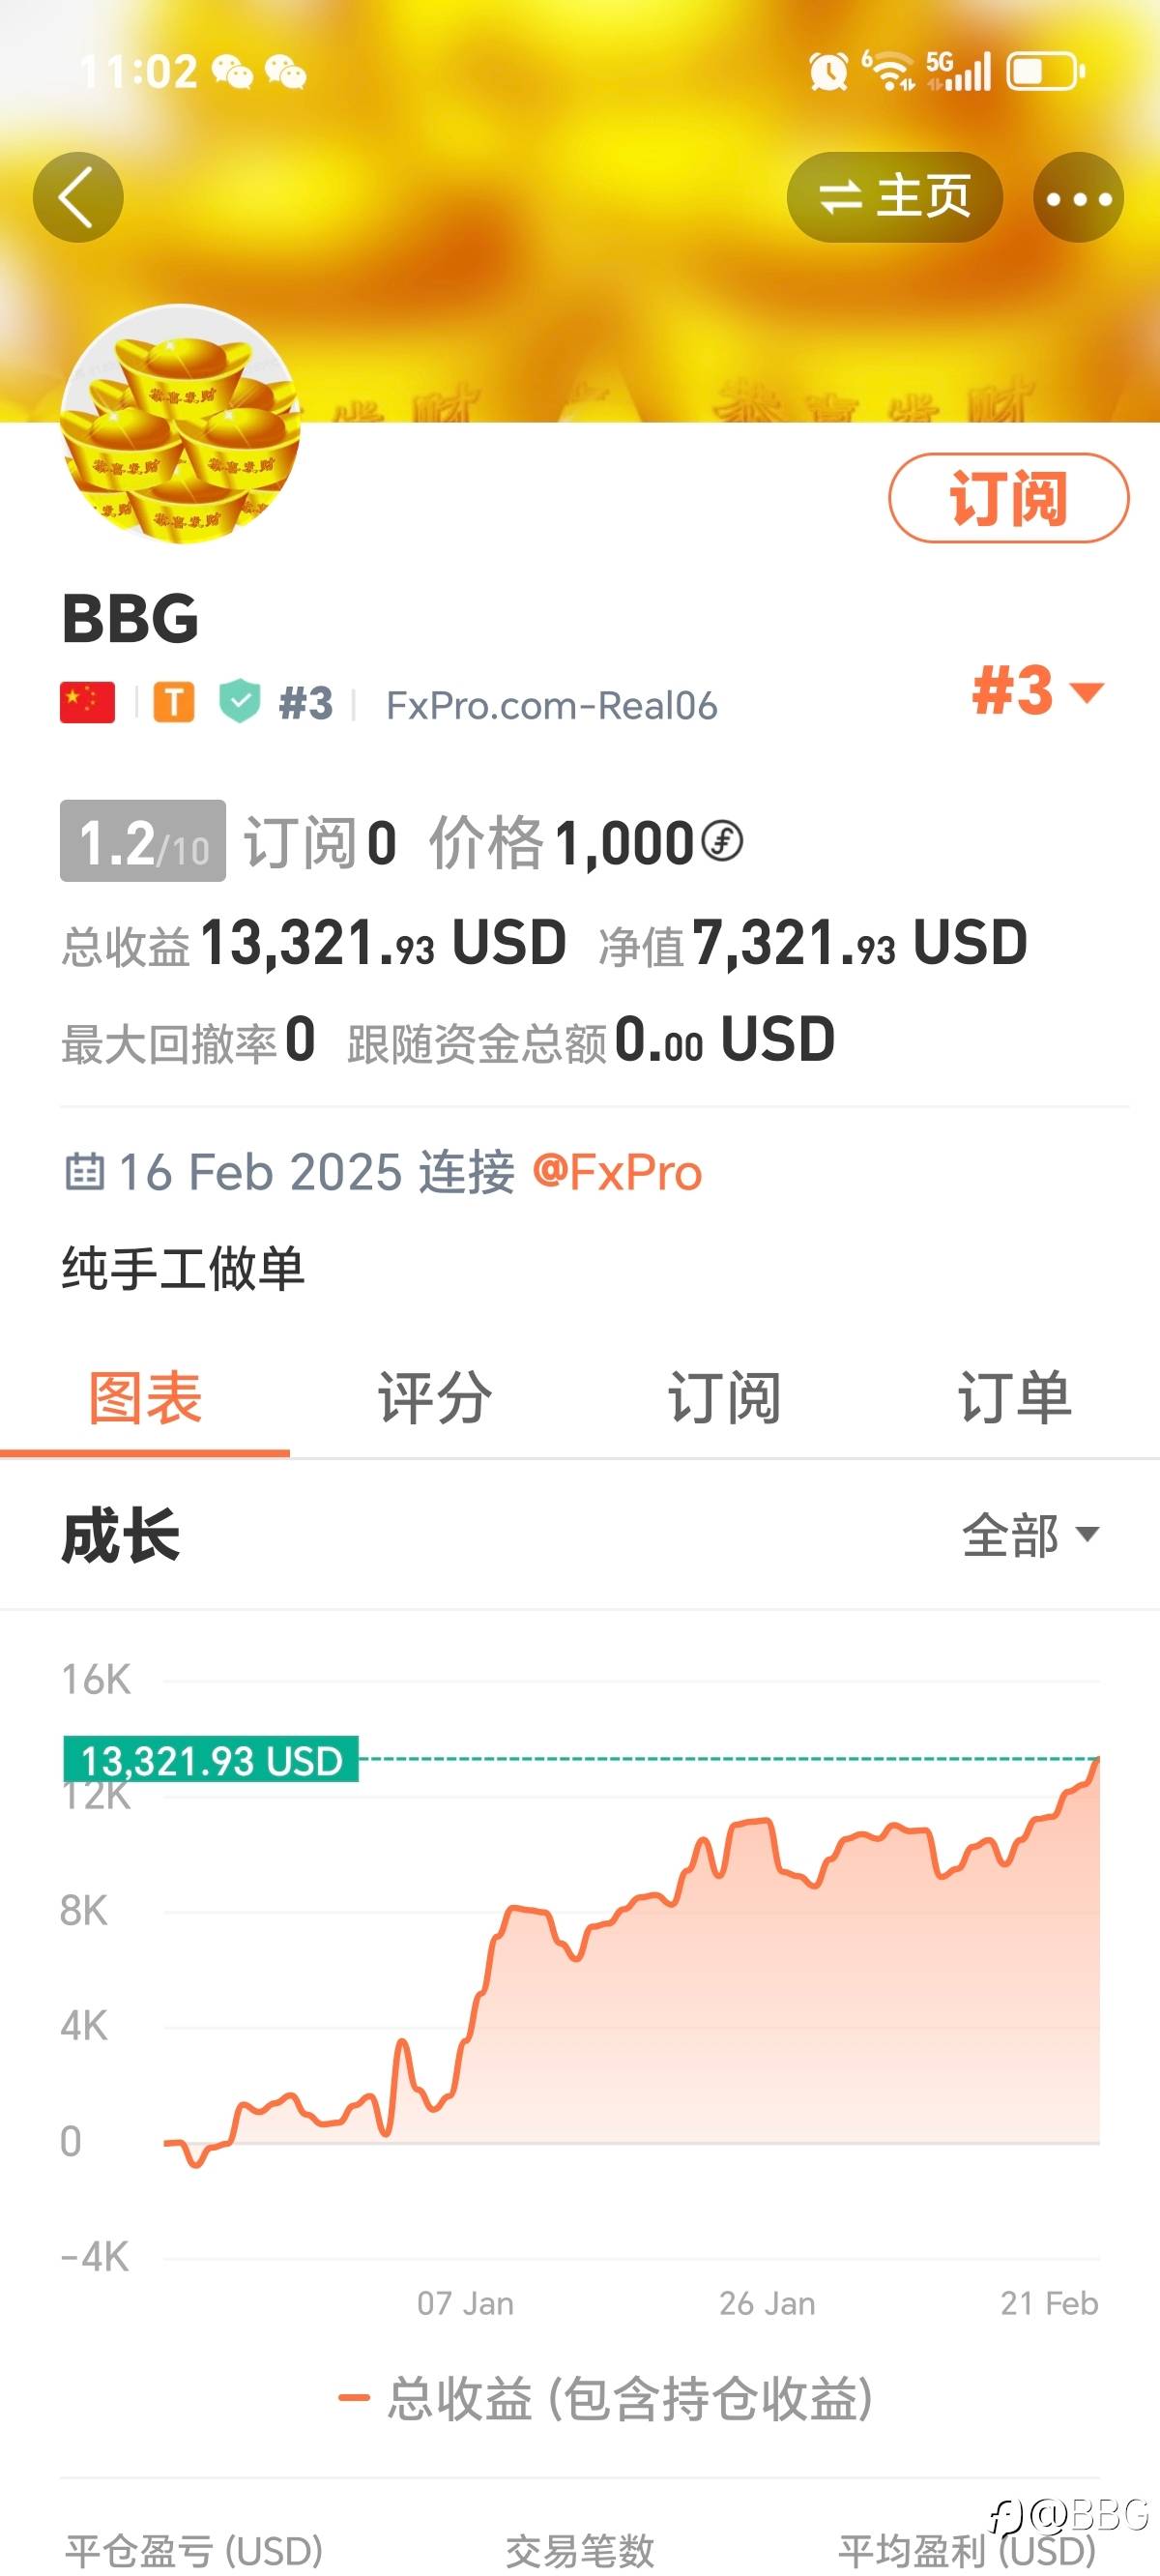
Task: Open the three-dot more options menu
Action: 1078,197
